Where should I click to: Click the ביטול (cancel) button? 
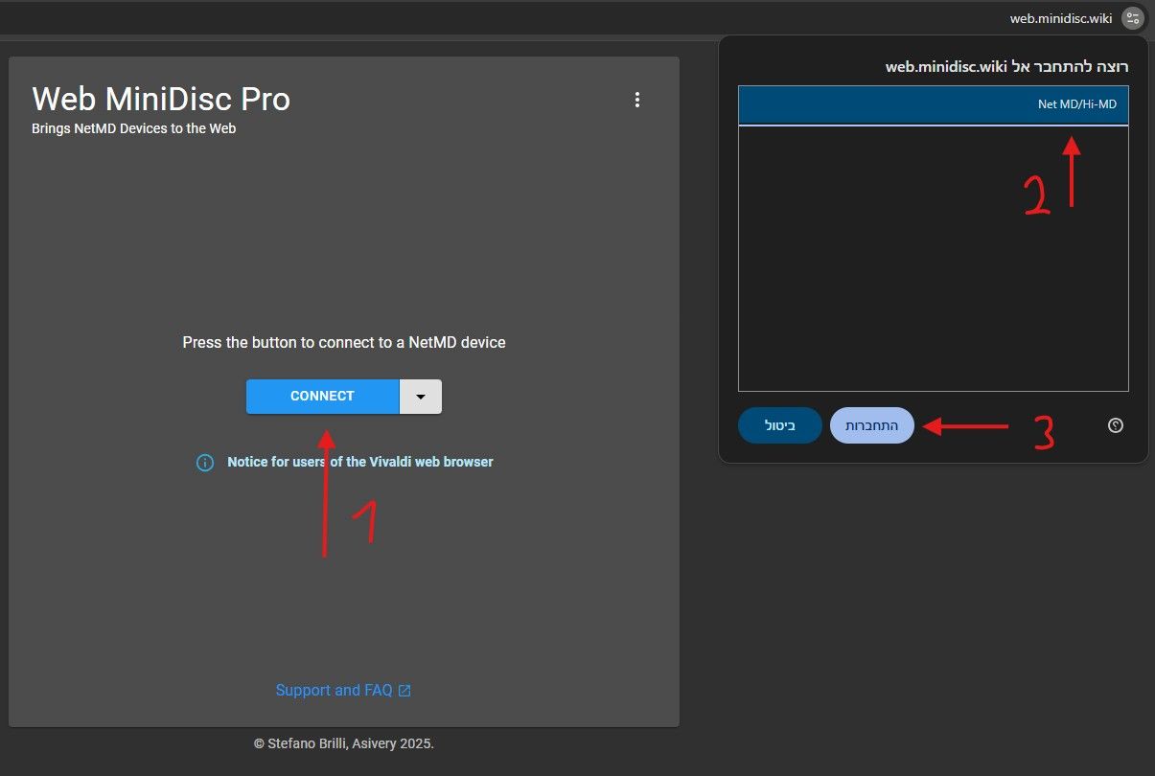[779, 425]
